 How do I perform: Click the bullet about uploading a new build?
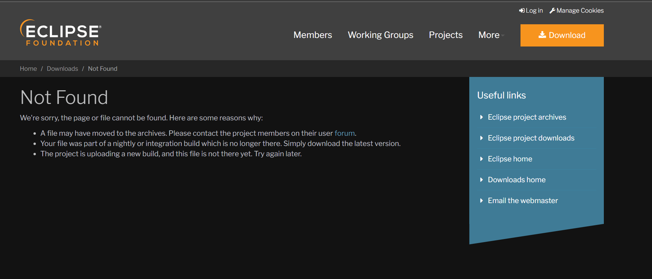click(171, 154)
